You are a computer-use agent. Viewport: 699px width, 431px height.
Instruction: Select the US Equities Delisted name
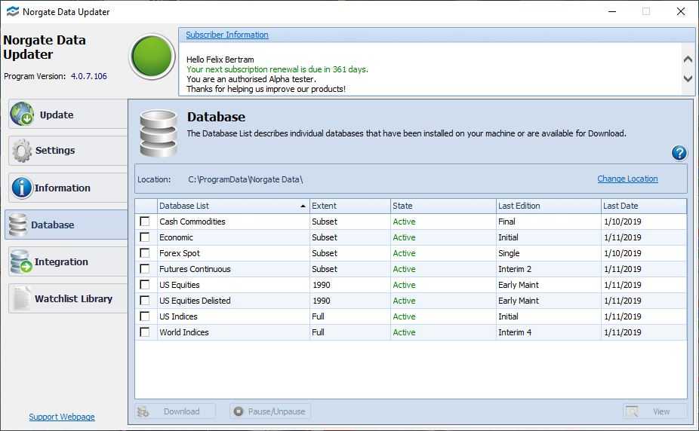(195, 301)
